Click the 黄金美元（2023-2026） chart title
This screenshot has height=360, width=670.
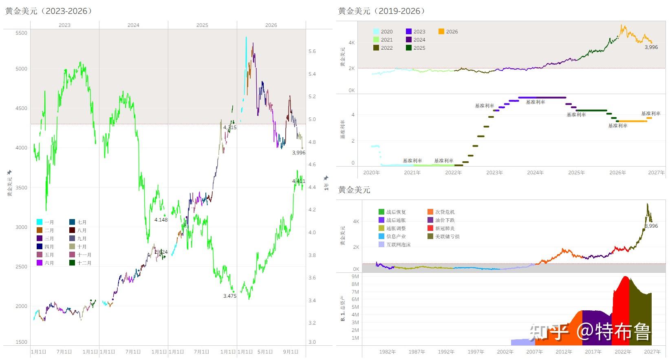50,11
